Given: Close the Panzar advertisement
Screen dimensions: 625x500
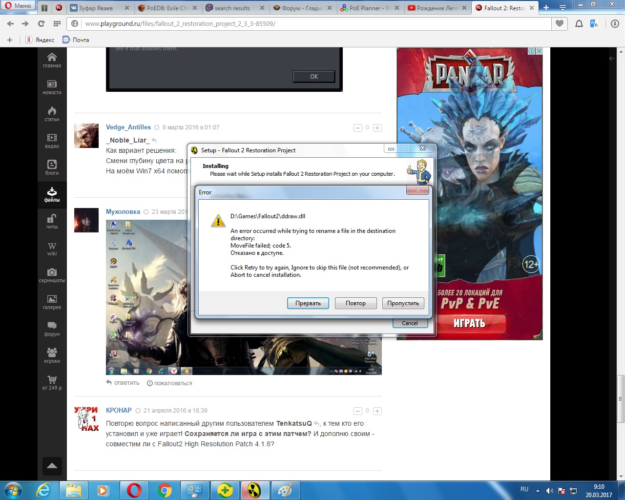Looking at the screenshot, I should [539, 51].
